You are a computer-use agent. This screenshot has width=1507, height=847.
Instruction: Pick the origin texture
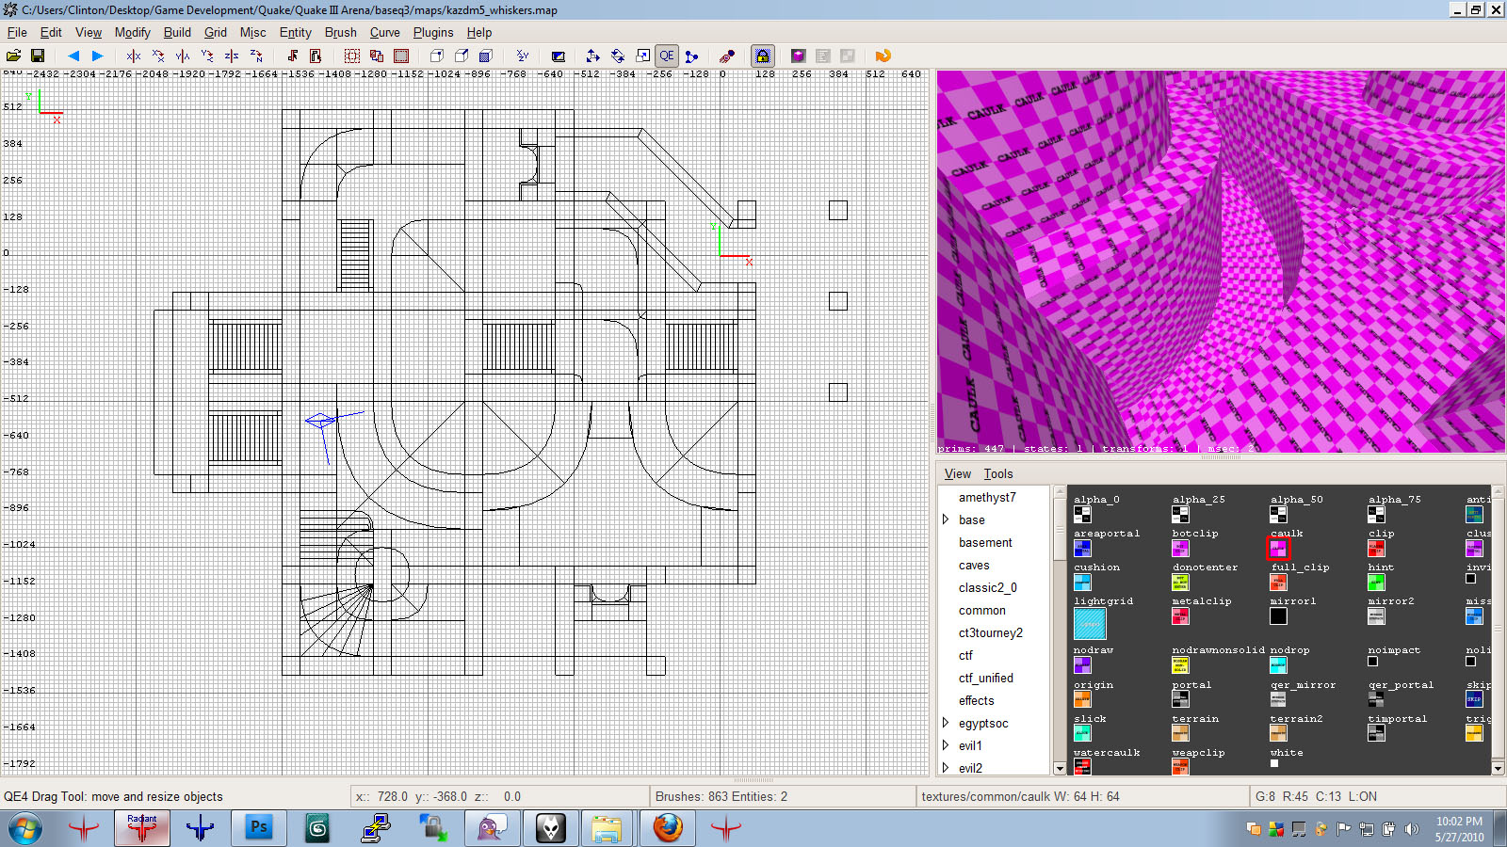click(1082, 699)
